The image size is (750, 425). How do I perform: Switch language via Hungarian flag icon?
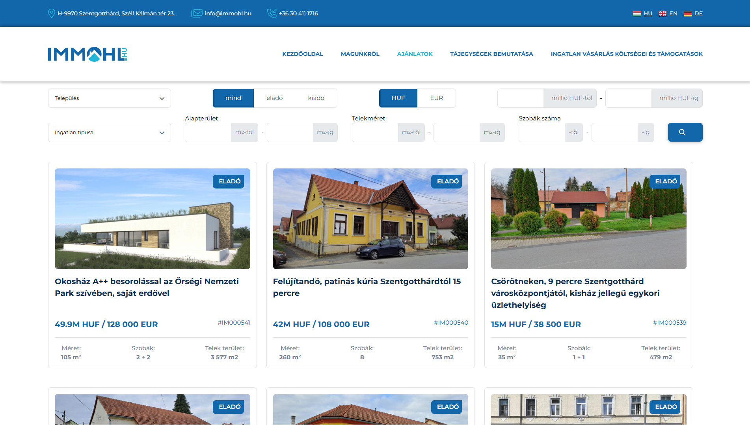coord(637,13)
